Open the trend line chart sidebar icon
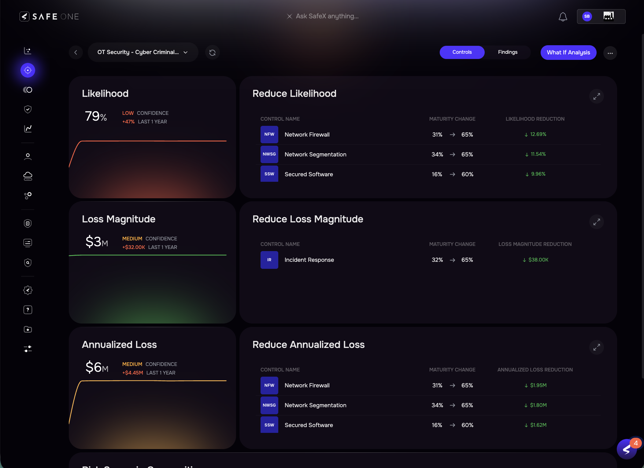The height and width of the screenshot is (468, 644). (x=28, y=129)
